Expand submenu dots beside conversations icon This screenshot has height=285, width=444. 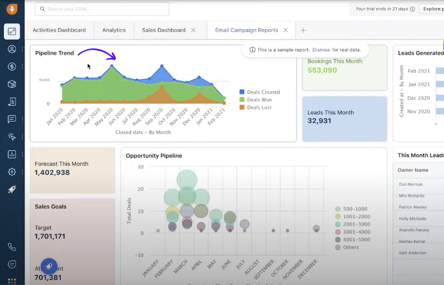pos(22,119)
